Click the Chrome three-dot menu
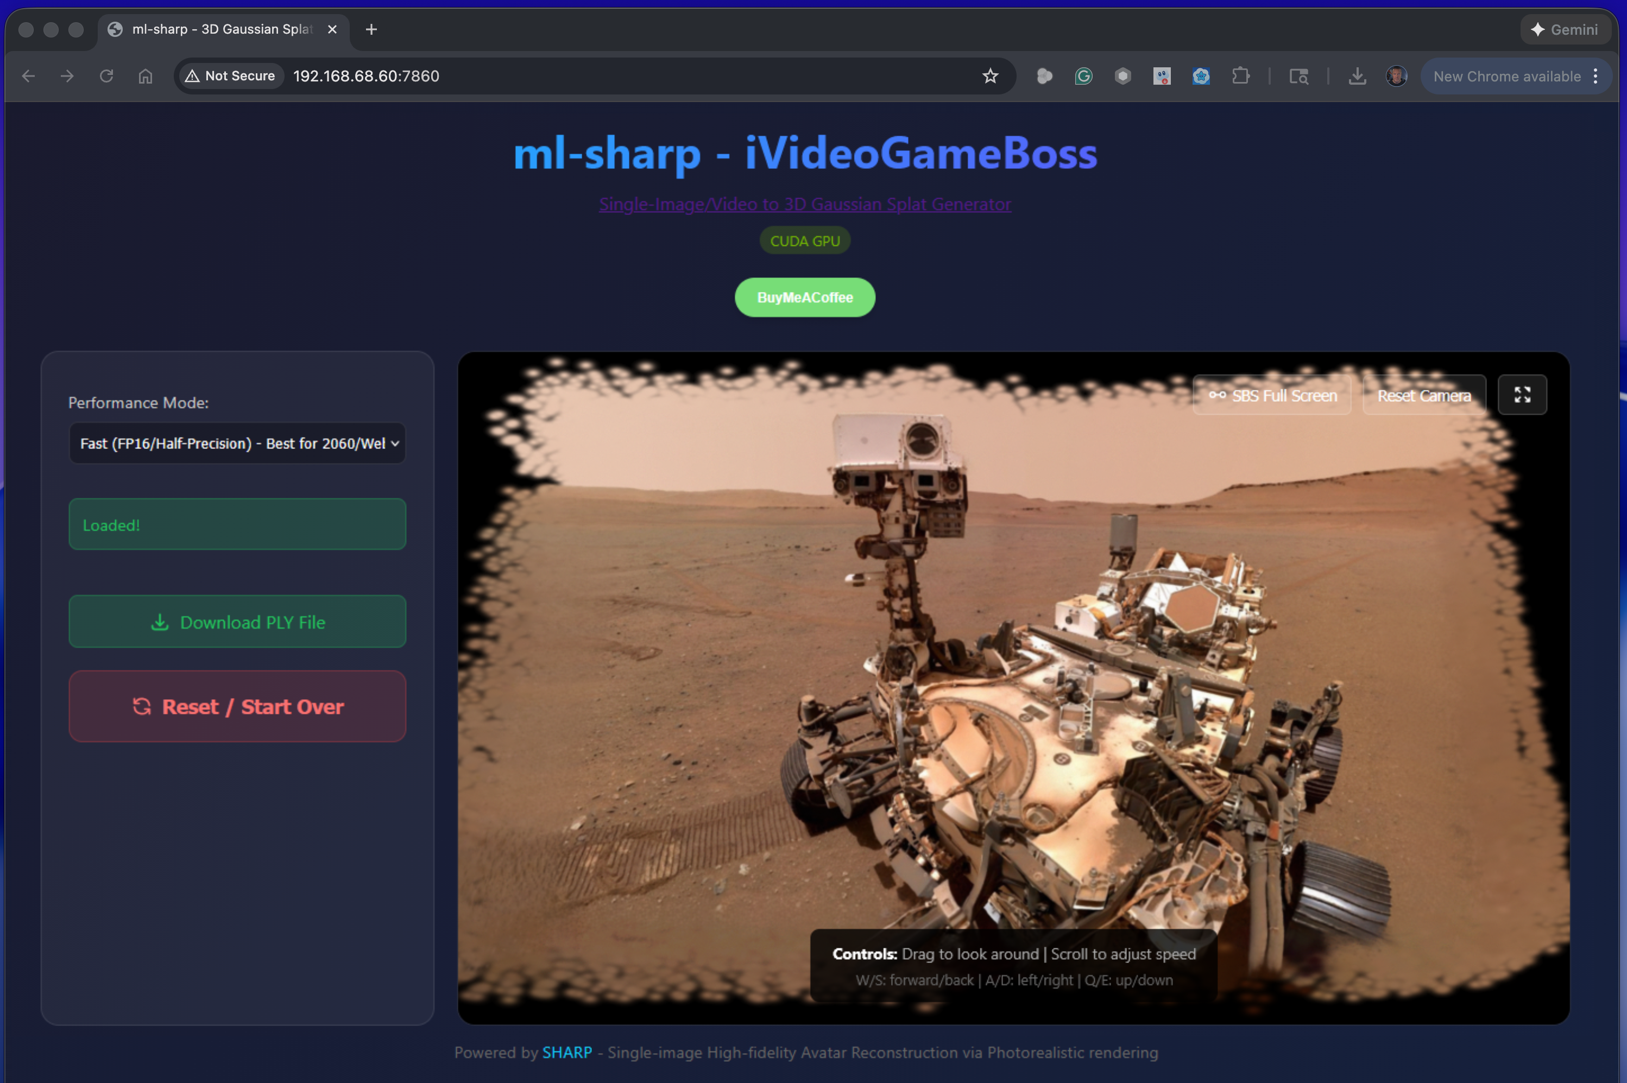The height and width of the screenshot is (1083, 1627). coord(1596,76)
